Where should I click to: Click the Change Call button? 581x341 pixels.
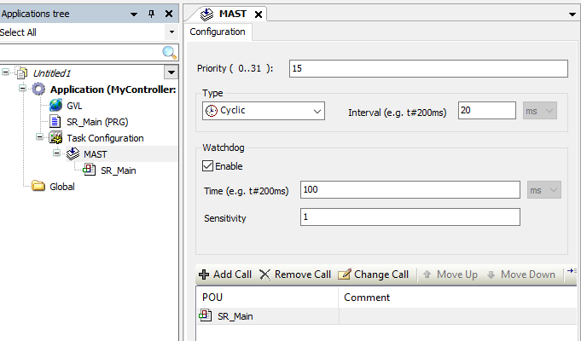click(x=374, y=275)
